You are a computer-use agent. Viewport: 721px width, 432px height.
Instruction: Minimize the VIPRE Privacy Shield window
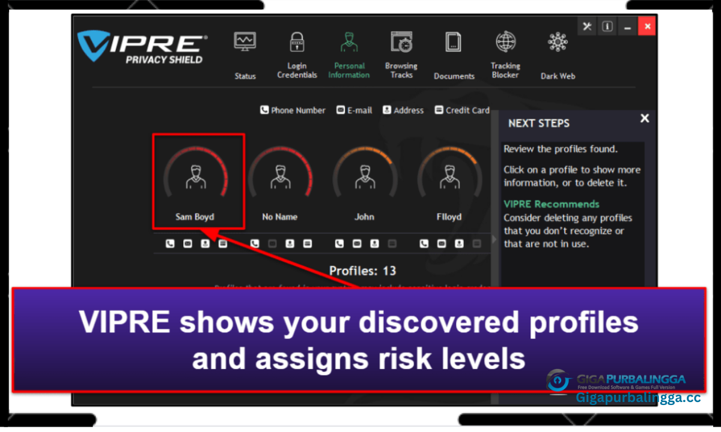tap(627, 26)
